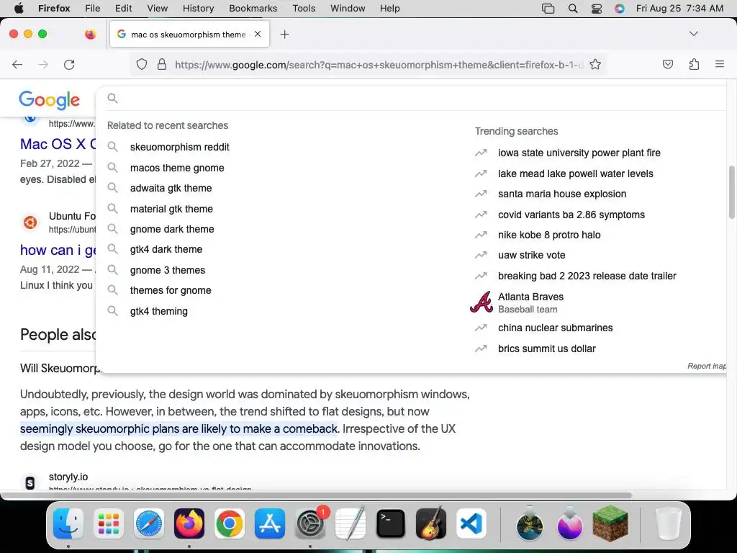
Task: Open Control Center in menu bar
Action: 597,9
